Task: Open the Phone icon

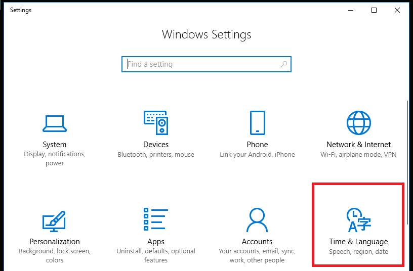Action: (257, 123)
